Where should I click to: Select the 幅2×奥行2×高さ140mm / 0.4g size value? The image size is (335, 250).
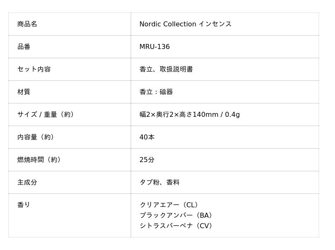pyautogui.click(x=189, y=115)
